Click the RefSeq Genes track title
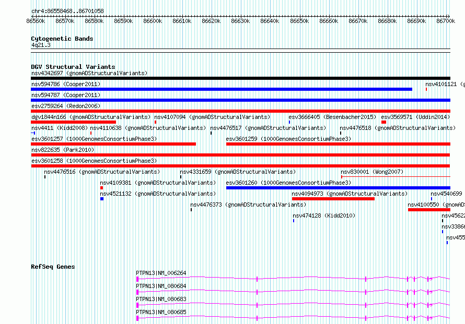Image resolution: width=465 pixels, height=324 pixels. [x=53, y=267]
